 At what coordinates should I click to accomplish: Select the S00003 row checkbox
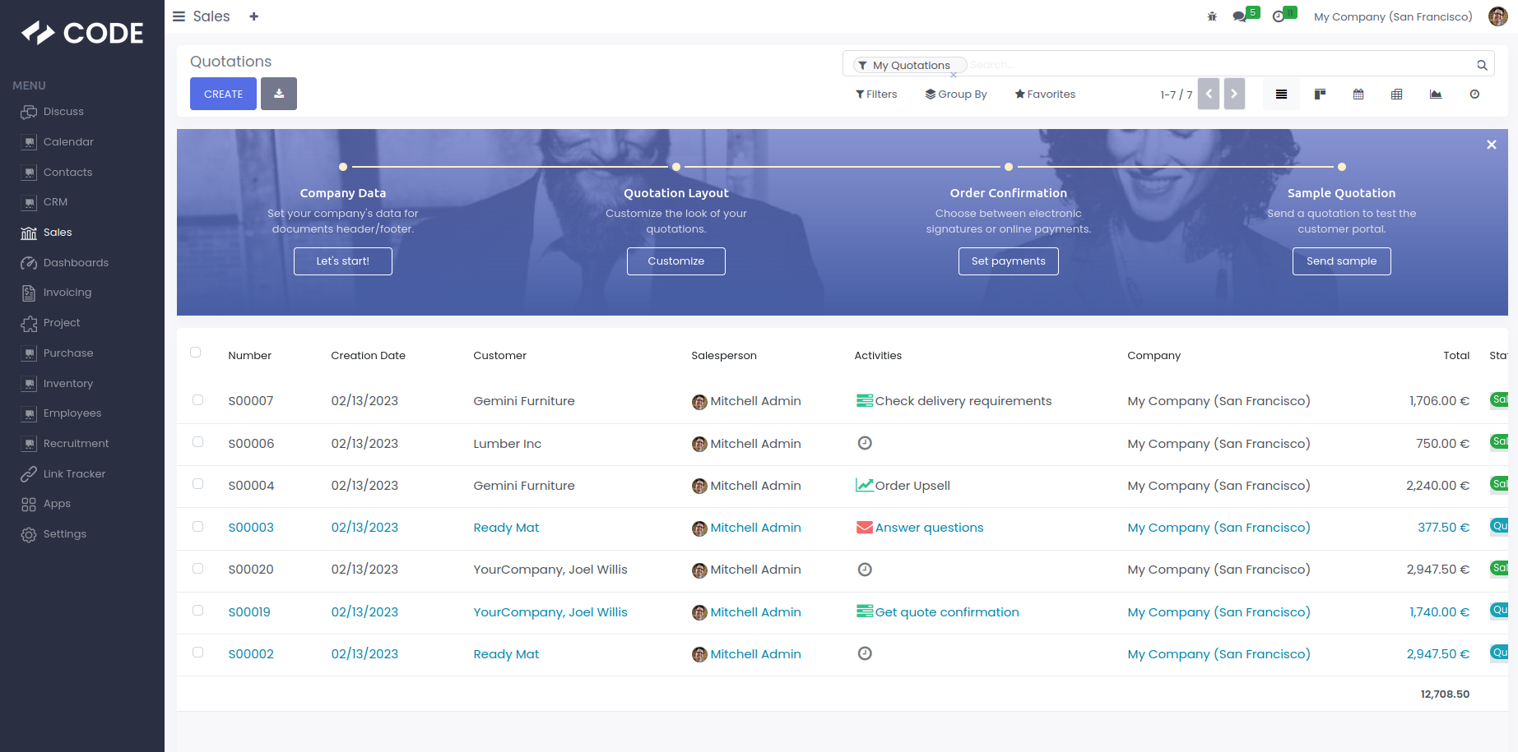[x=197, y=527]
